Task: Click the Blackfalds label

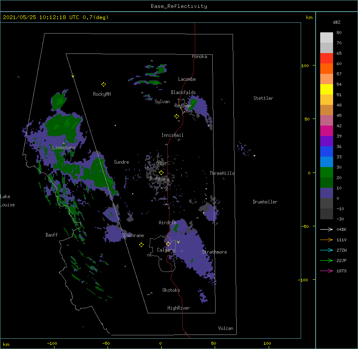Action: point(183,92)
